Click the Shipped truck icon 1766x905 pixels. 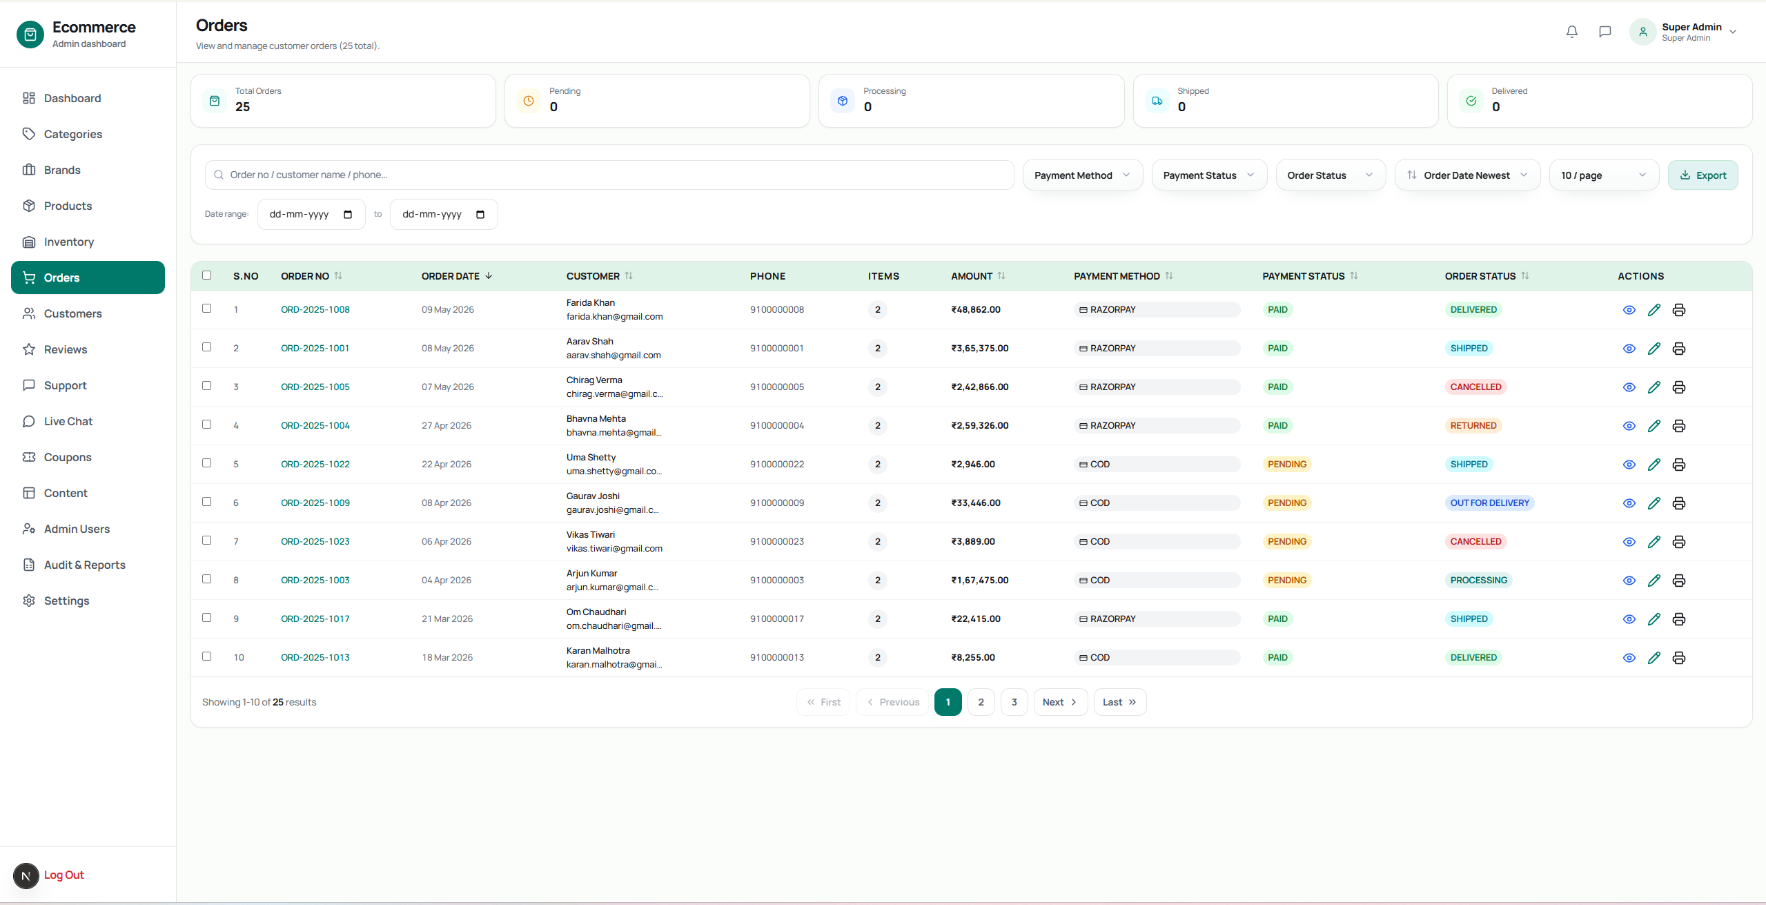pos(1157,101)
